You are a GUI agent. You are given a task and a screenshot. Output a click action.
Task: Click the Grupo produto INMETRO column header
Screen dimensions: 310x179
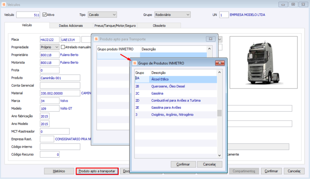pos(119,49)
